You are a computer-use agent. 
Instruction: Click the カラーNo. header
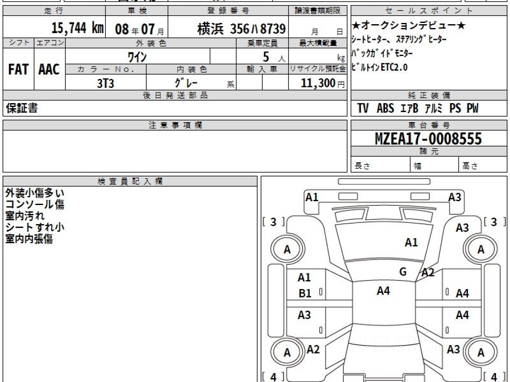(106, 69)
